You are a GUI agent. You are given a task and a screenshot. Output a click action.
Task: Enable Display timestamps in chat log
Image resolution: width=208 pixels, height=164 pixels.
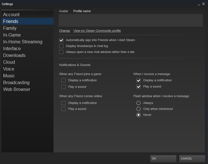61,46
